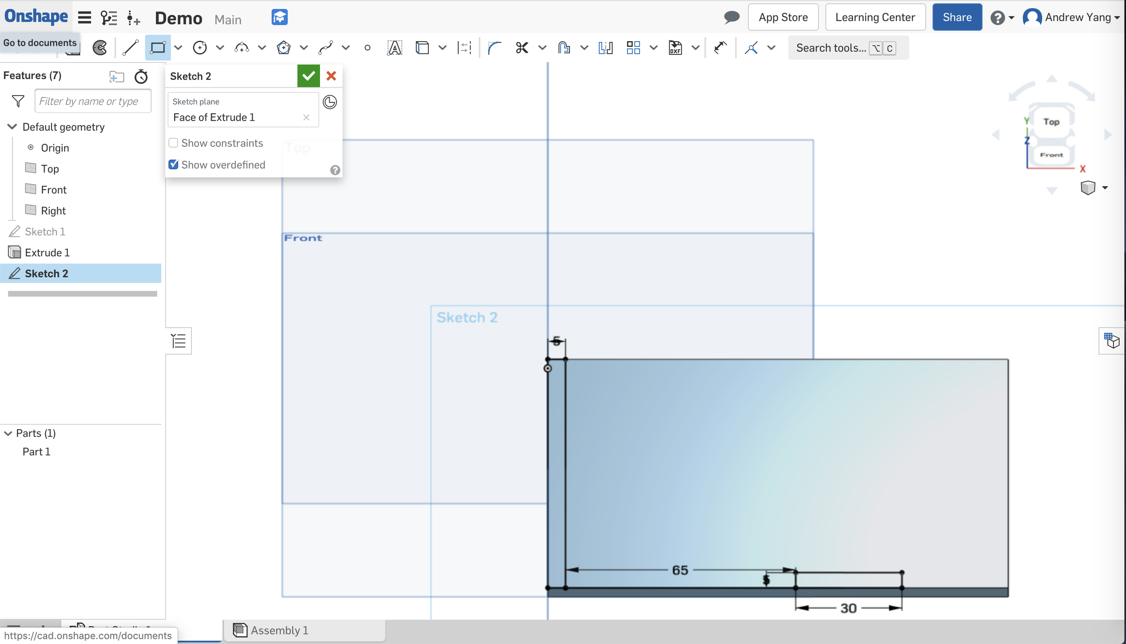Select the Sketch fillet tool
The width and height of the screenshot is (1126, 644).
[x=494, y=47]
